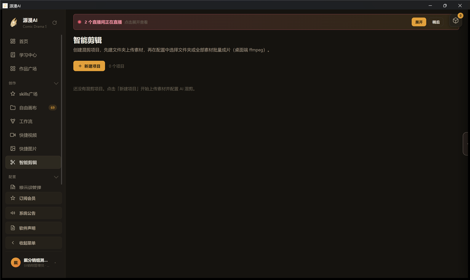The image size is (470, 280).
Task: Open 工作流 workflow icon item
Action: click(33, 121)
